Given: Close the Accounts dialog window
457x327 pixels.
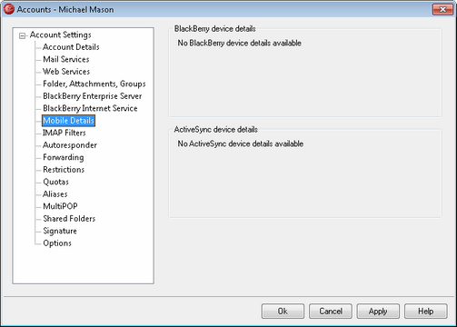Looking at the screenshot, I should pyautogui.click(x=442, y=9).
